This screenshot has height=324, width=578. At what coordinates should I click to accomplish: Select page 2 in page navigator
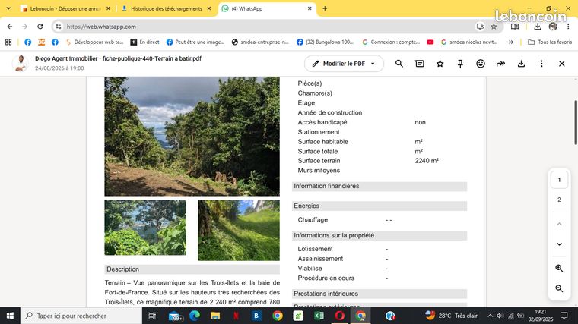[559, 200]
